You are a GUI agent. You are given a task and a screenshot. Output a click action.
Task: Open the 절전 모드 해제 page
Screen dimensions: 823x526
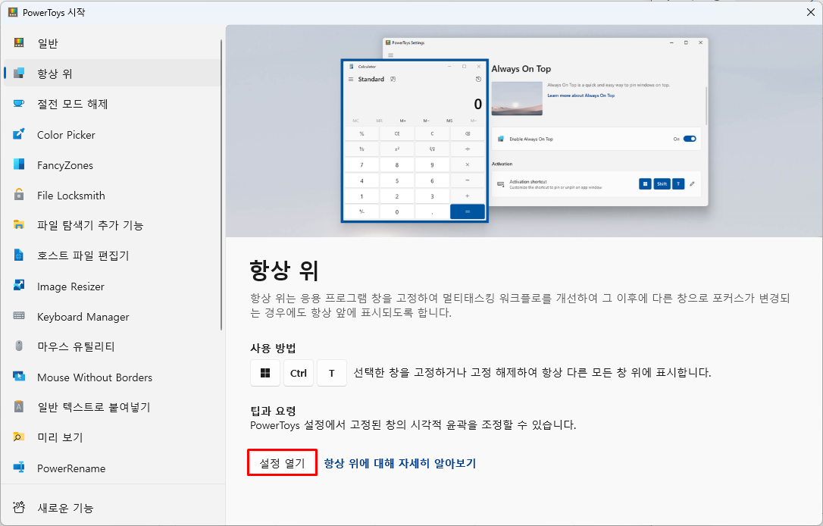coord(112,103)
